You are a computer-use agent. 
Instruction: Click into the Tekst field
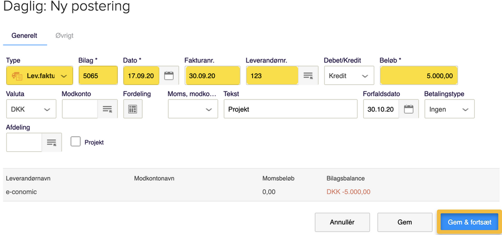(x=290, y=109)
